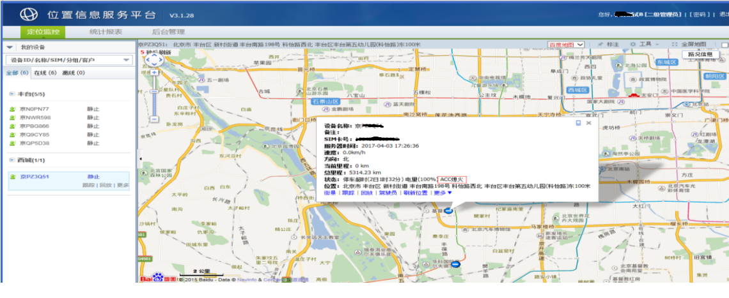
Task: Close the device info popup
Action: [x=589, y=123]
